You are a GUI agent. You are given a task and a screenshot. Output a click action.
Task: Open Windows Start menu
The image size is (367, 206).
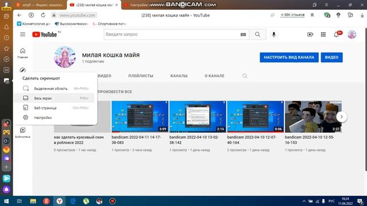pos(6,201)
